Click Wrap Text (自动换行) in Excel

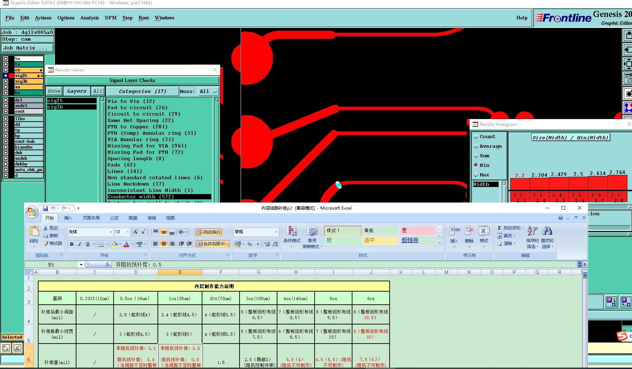coord(209,232)
